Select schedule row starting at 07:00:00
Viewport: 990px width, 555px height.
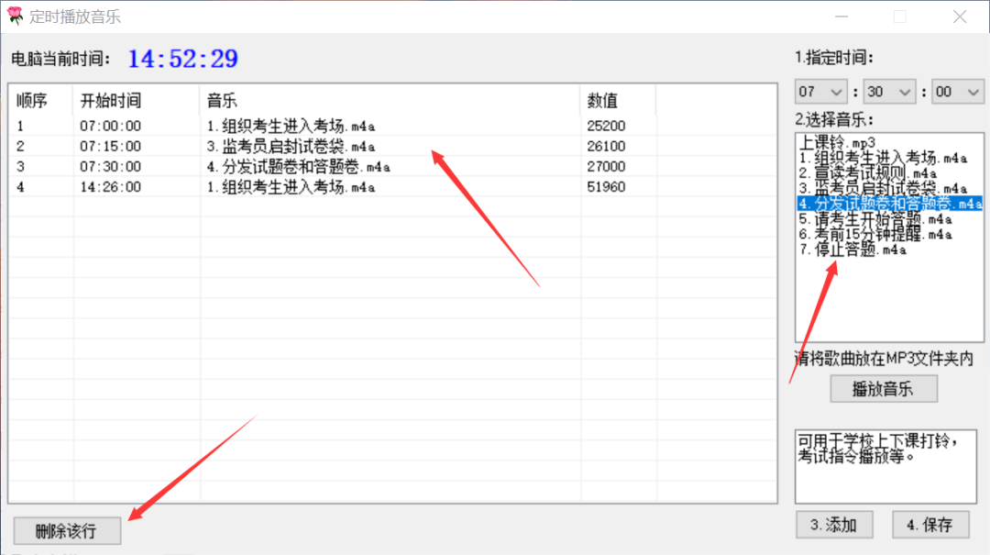point(392,126)
